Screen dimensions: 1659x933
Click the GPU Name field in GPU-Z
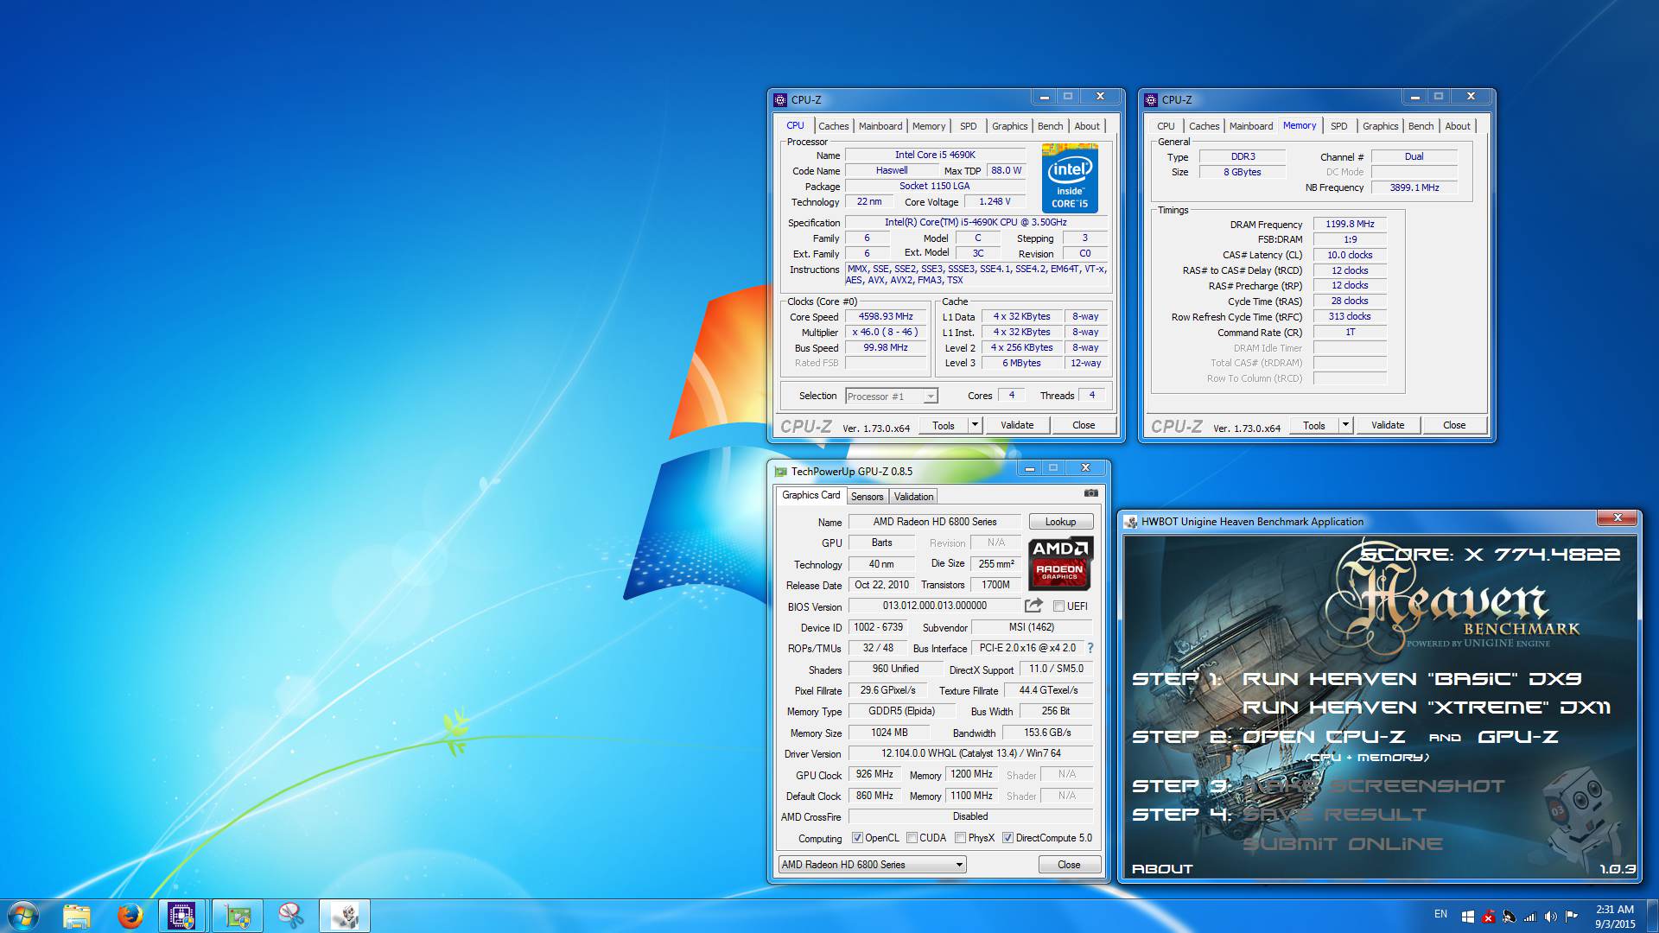point(935,522)
